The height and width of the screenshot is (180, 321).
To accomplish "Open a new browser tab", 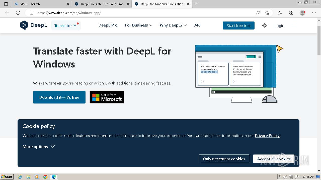I will 196,4.
